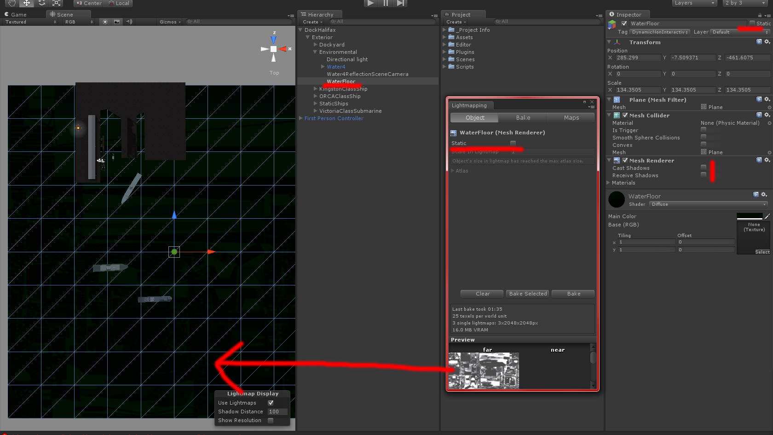Open the Transform component help reference

(x=758, y=42)
